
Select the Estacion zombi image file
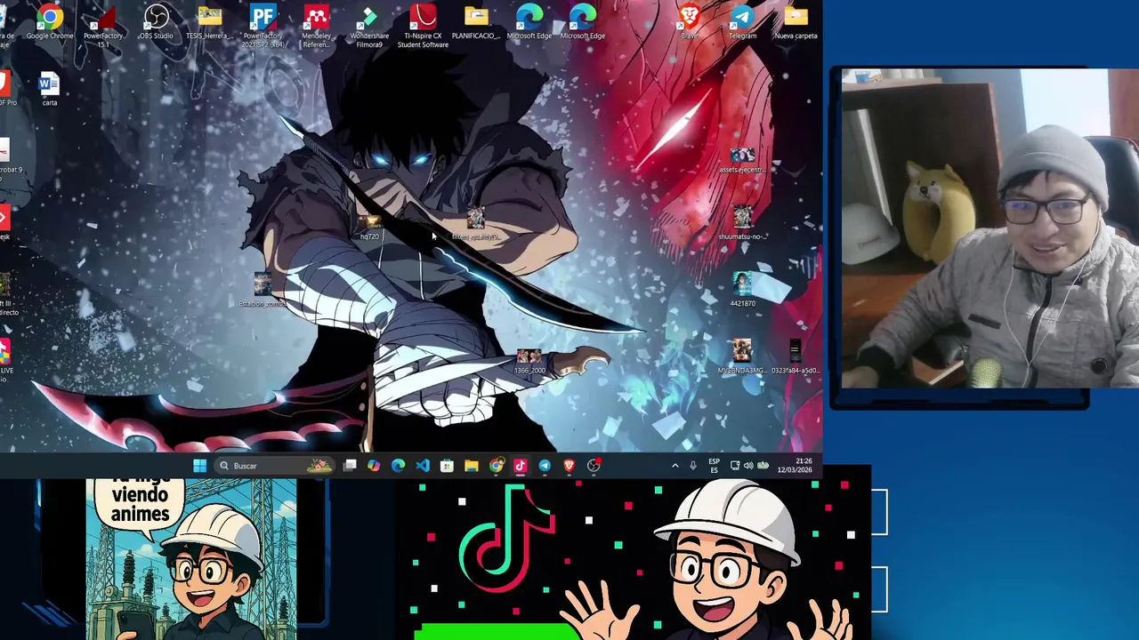tap(263, 289)
